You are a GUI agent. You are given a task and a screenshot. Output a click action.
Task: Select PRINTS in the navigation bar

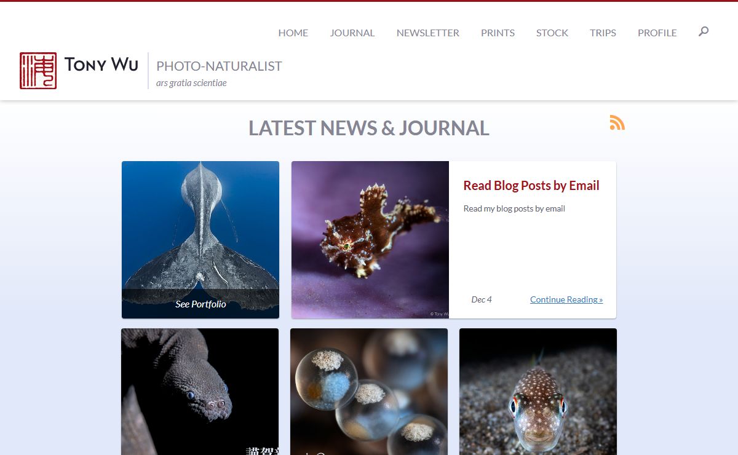(498, 33)
